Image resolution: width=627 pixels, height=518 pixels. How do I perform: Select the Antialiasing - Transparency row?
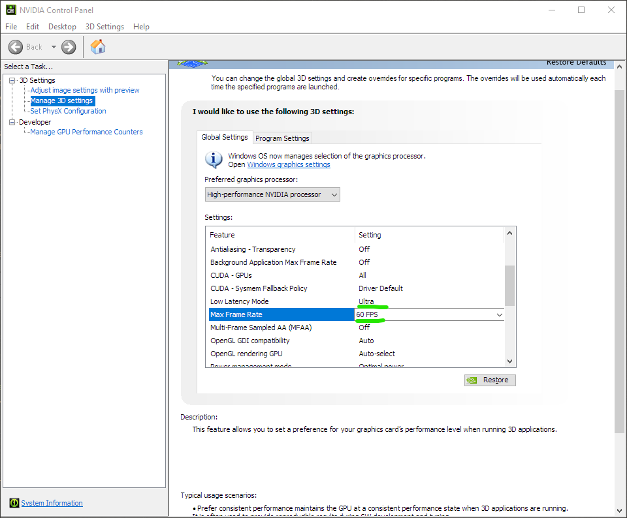tap(356, 249)
